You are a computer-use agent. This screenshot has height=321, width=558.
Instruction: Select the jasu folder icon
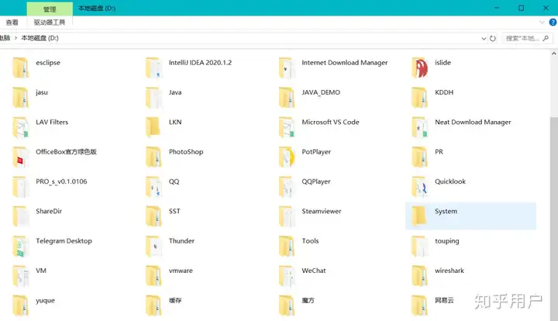20,98
